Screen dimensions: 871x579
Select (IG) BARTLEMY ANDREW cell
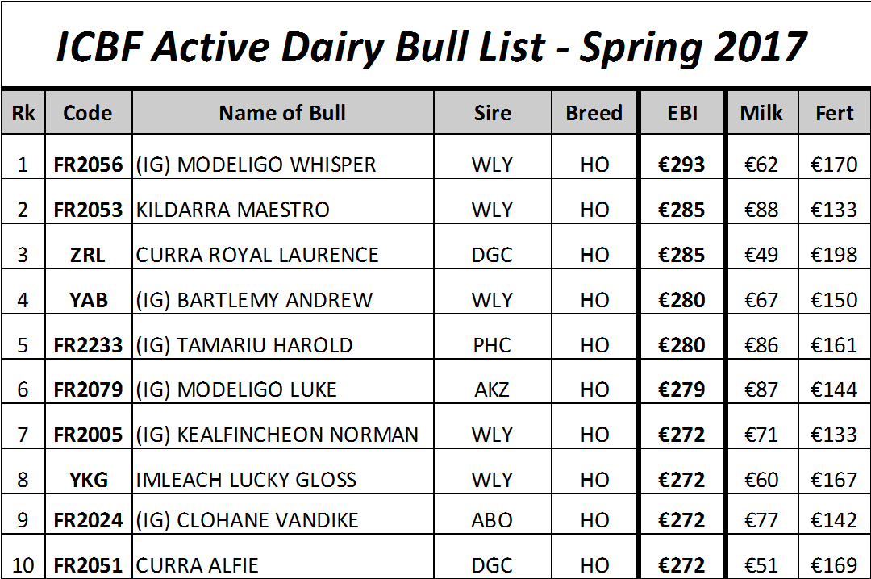coord(283,300)
